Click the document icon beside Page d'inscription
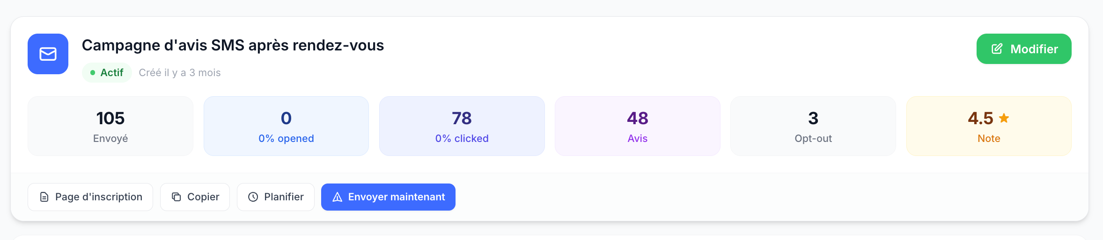 44,197
